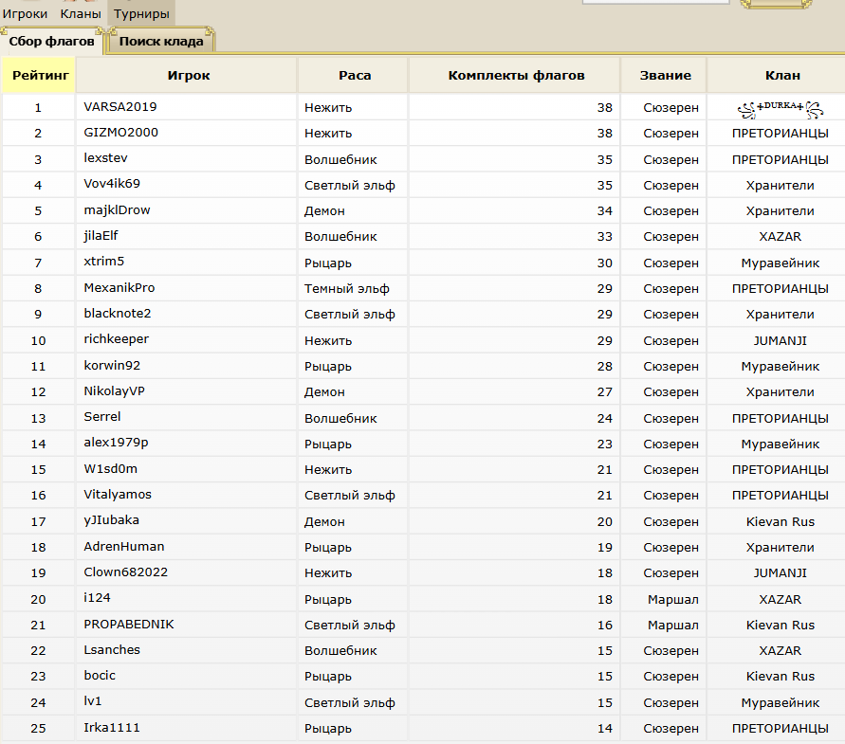Click the Комплекты флагов column header
Viewport: 845px width, 744px height.
pyautogui.click(x=516, y=75)
